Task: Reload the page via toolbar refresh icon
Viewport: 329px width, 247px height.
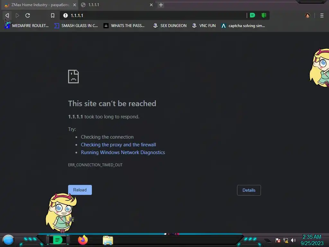Action: tap(28, 15)
